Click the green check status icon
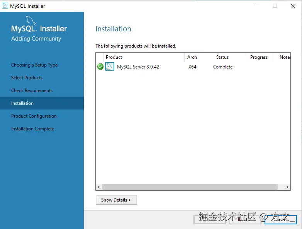Viewport: 302px width, 229px height. (100, 67)
